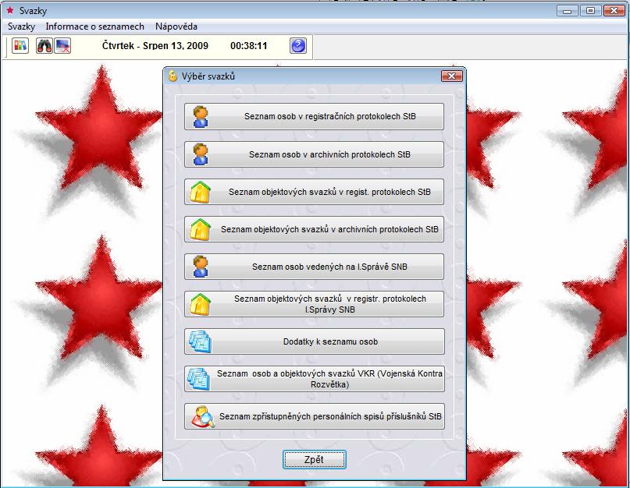
Task: Open help via blue question mark icon
Action: (298, 46)
